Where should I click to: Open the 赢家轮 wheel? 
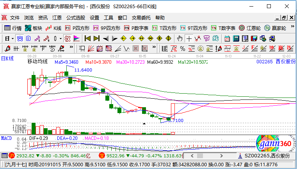(x=275, y=28)
